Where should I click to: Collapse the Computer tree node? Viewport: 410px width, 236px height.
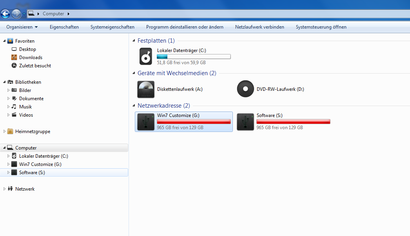[4, 148]
